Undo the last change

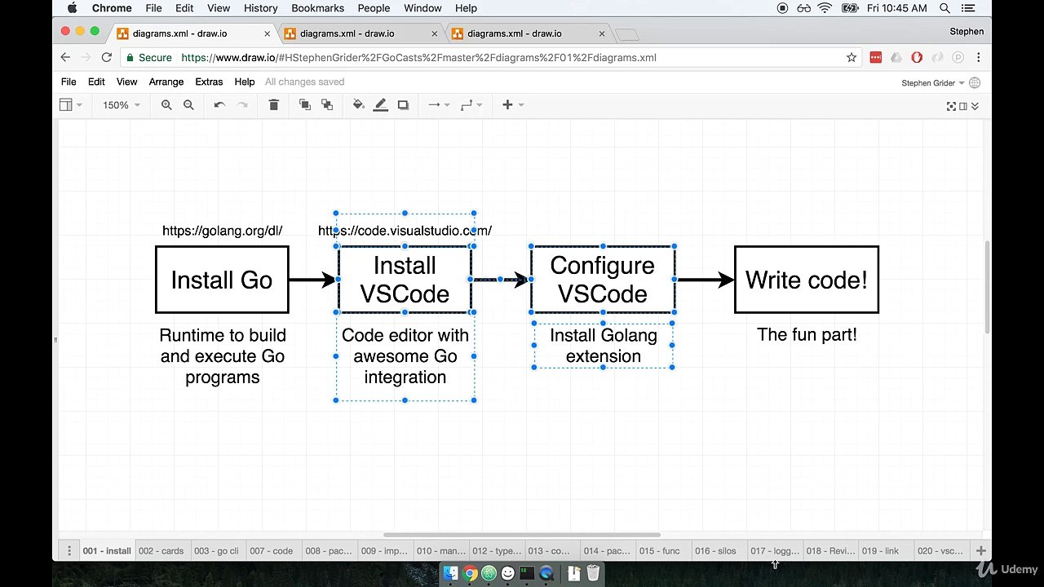tap(219, 105)
